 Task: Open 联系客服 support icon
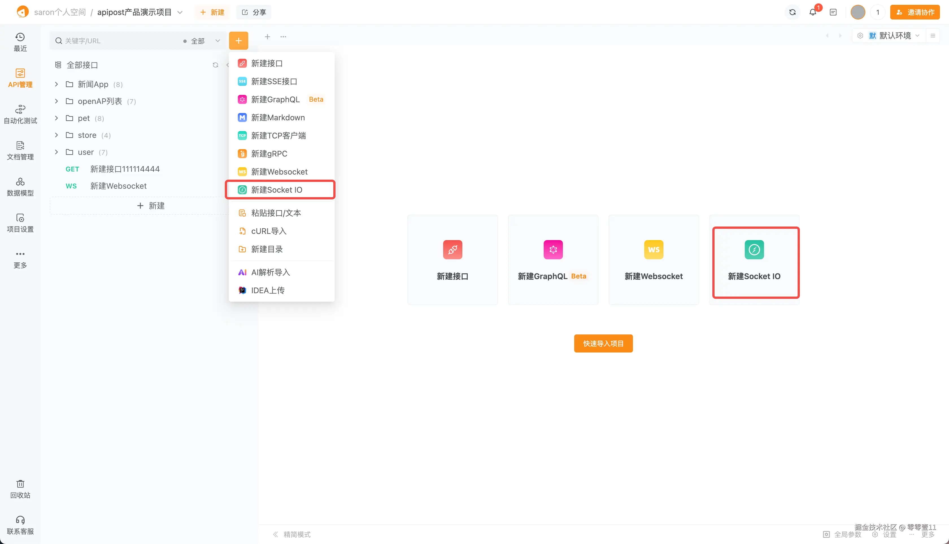[20, 525]
